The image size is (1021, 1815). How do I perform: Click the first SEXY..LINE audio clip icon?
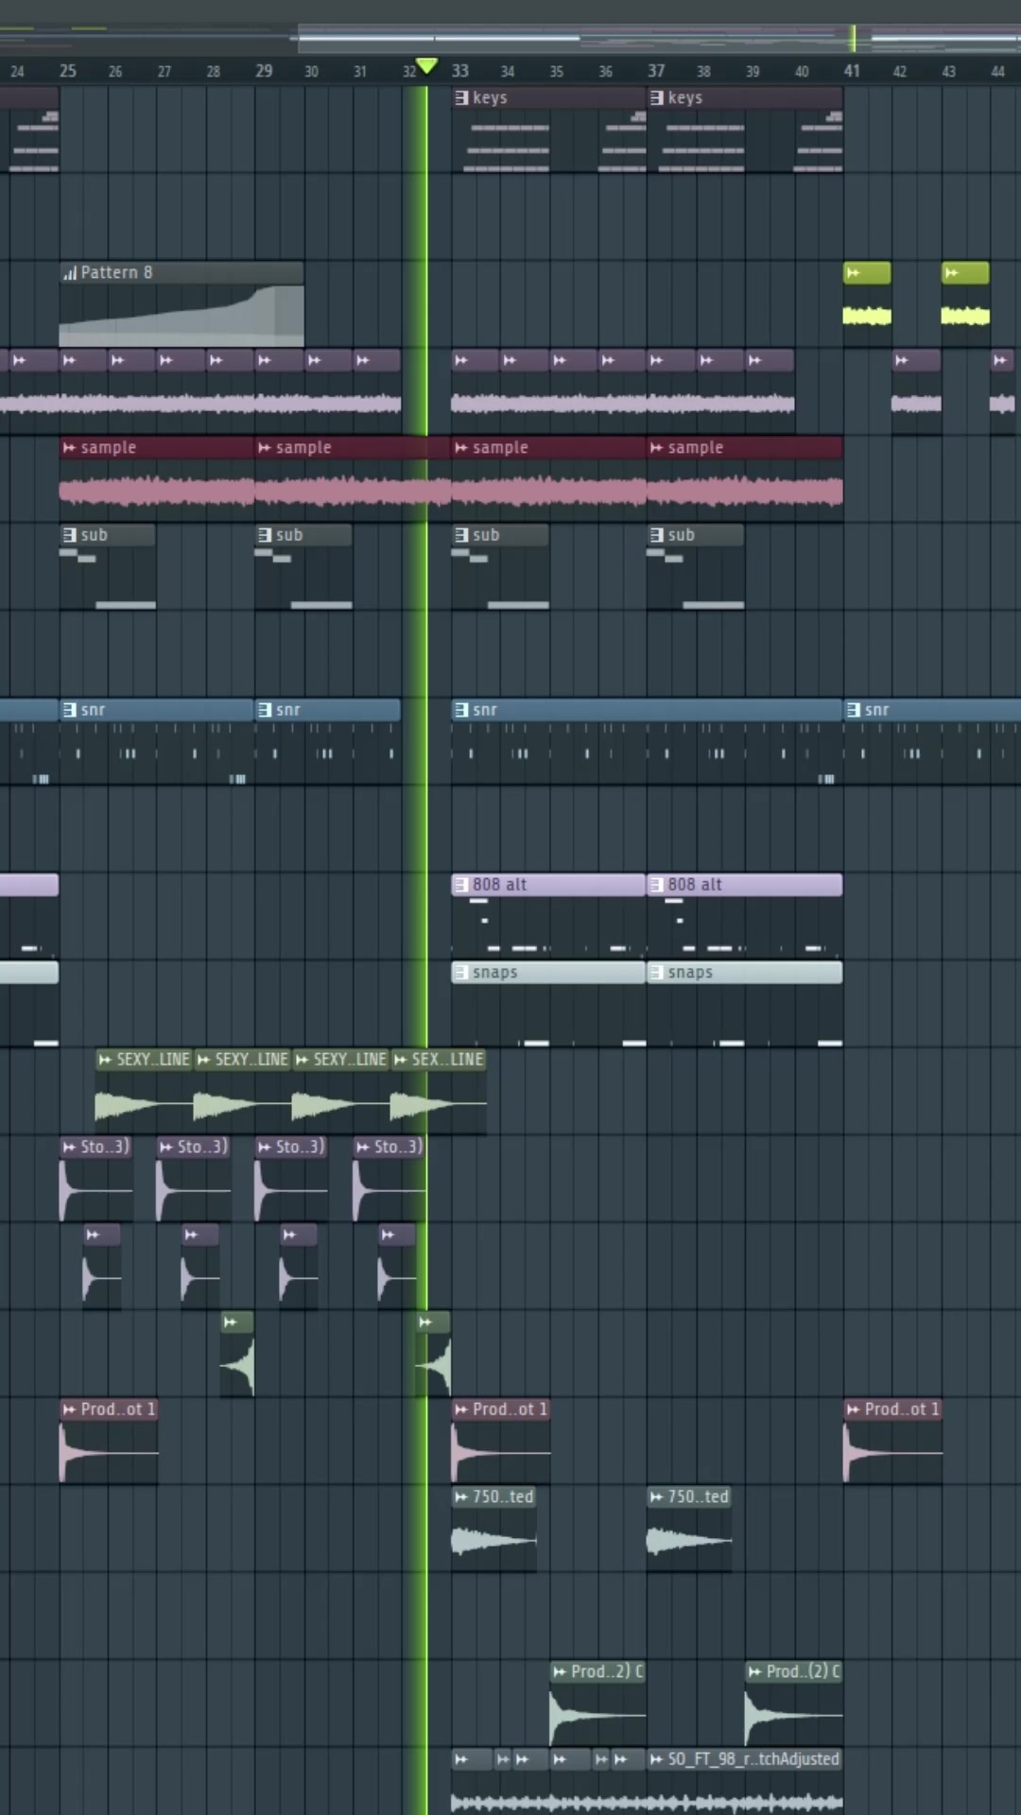[x=105, y=1060]
